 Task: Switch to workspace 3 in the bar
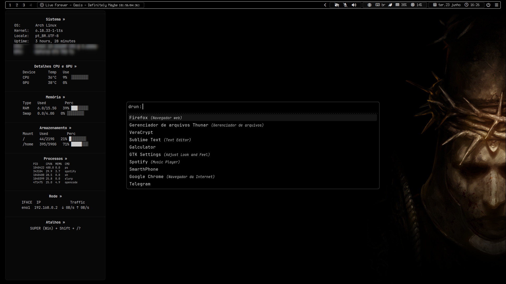pos(24,5)
